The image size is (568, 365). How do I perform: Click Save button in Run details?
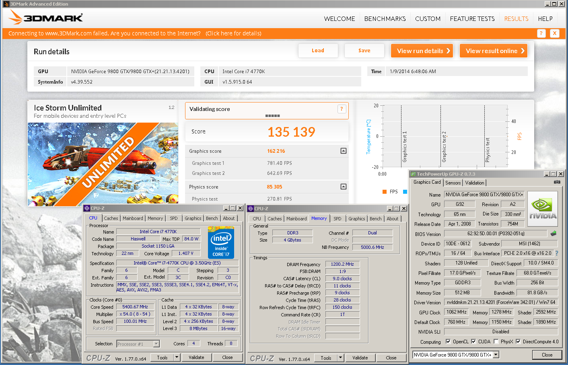coord(364,51)
